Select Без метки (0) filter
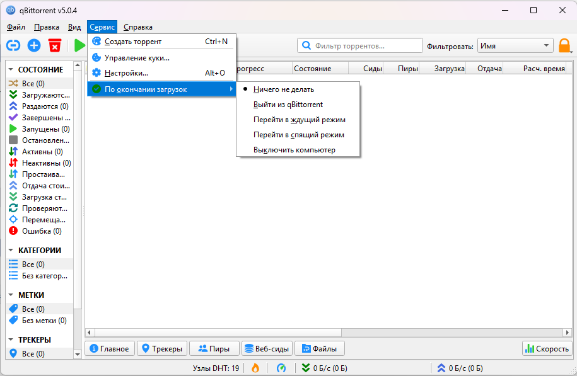This screenshot has height=376, width=577. [x=39, y=321]
